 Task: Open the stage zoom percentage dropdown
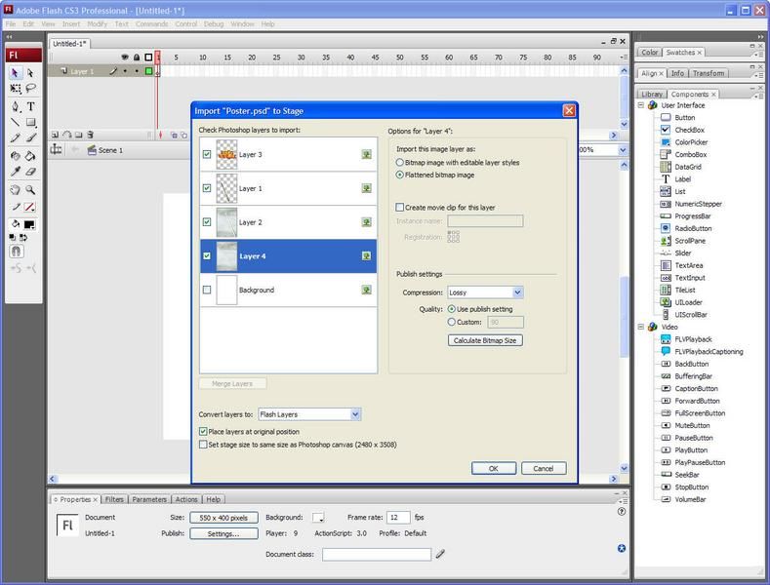pos(623,150)
